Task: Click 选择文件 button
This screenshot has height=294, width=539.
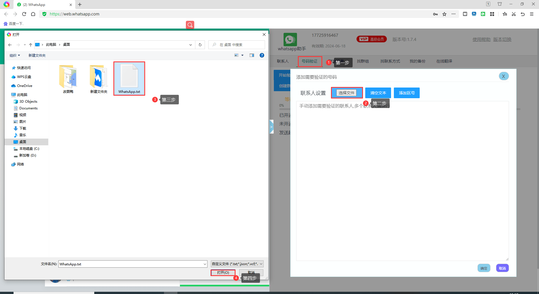Action: (346, 93)
